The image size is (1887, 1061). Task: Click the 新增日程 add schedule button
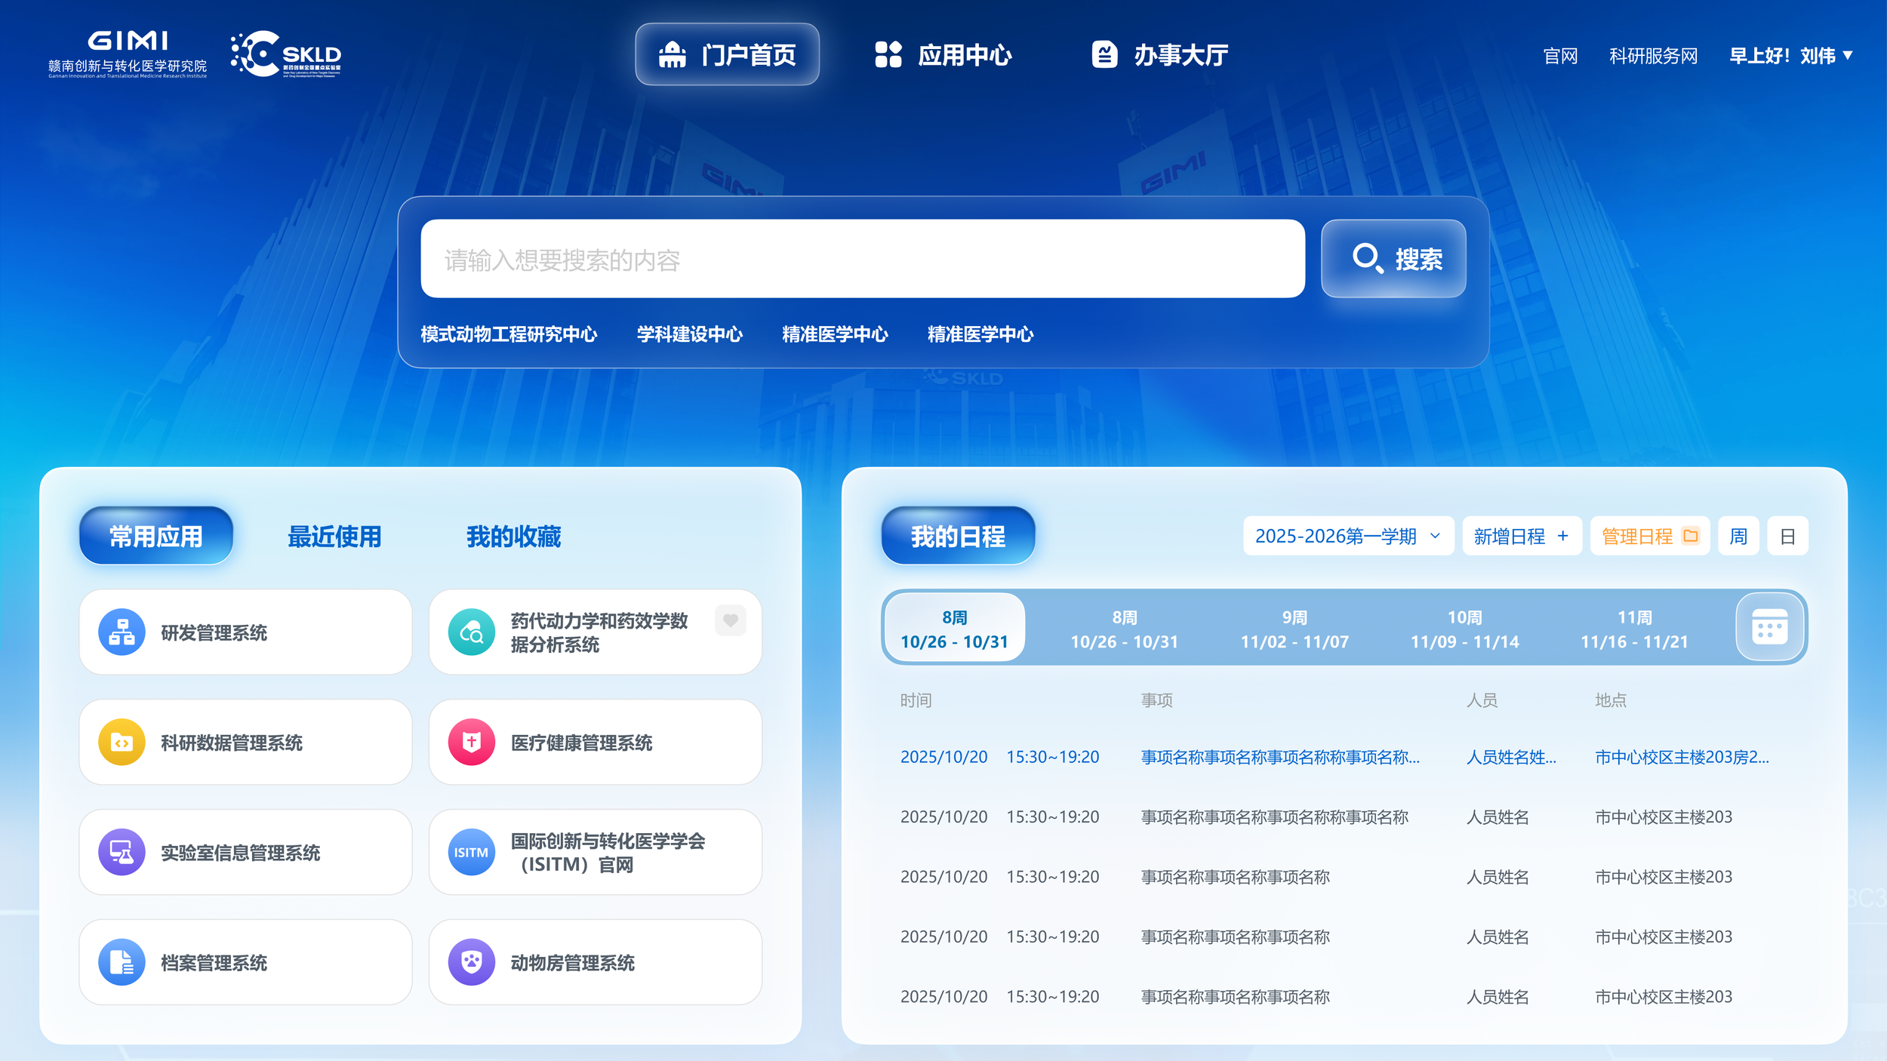(x=1521, y=536)
